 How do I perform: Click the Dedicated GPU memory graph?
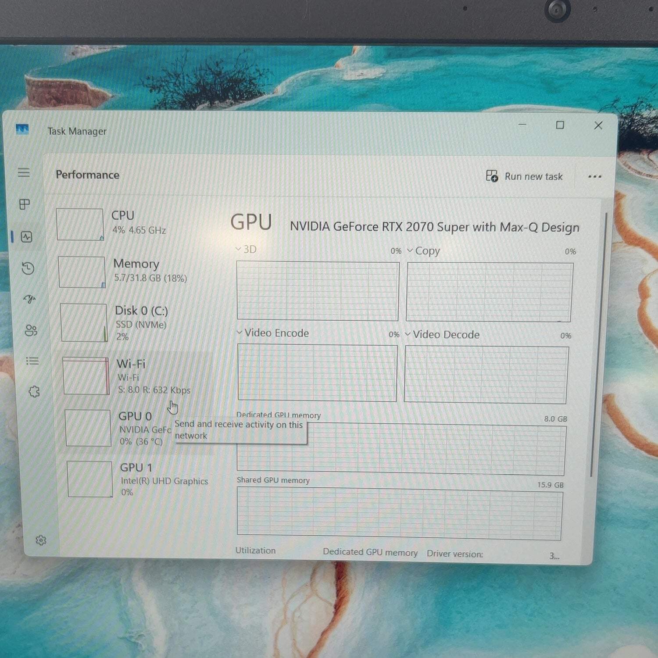point(401,449)
